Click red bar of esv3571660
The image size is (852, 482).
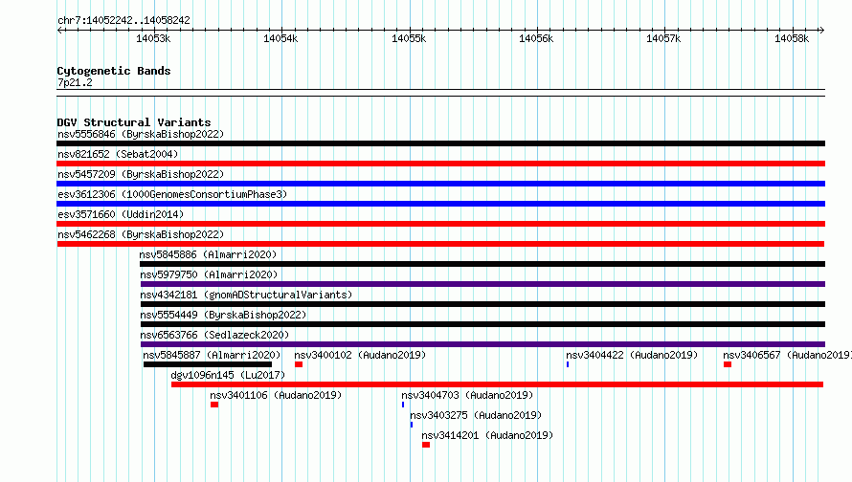click(x=440, y=224)
